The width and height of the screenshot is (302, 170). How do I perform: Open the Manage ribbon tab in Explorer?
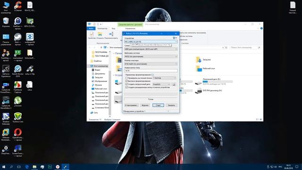click(130, 28)
